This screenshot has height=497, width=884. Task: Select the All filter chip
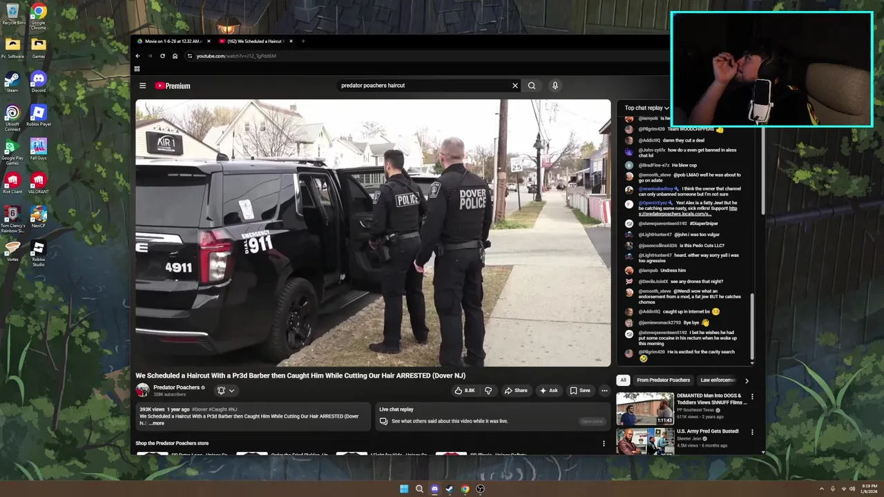pyautogui.click(x=623, y=380)
